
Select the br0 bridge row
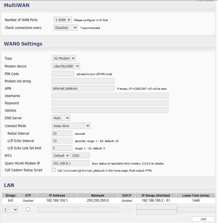click(109, 201)
